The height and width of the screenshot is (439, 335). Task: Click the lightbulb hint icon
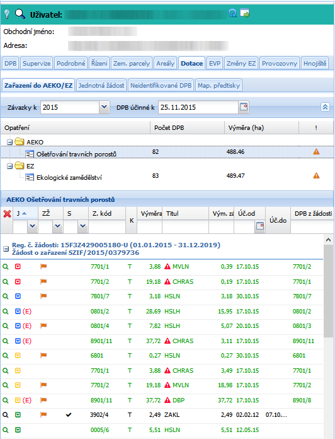[x=7, y=14]
